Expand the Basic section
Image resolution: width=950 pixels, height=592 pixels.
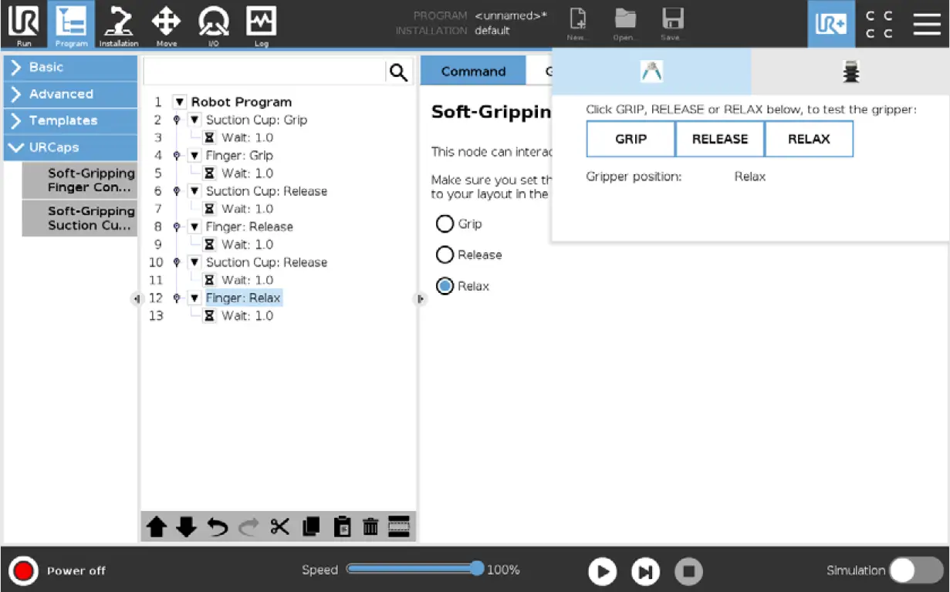(70, 68)
